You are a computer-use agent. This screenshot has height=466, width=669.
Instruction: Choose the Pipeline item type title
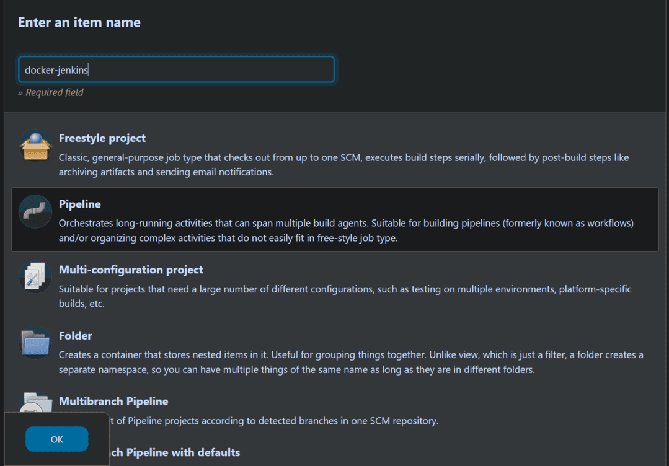80,204
